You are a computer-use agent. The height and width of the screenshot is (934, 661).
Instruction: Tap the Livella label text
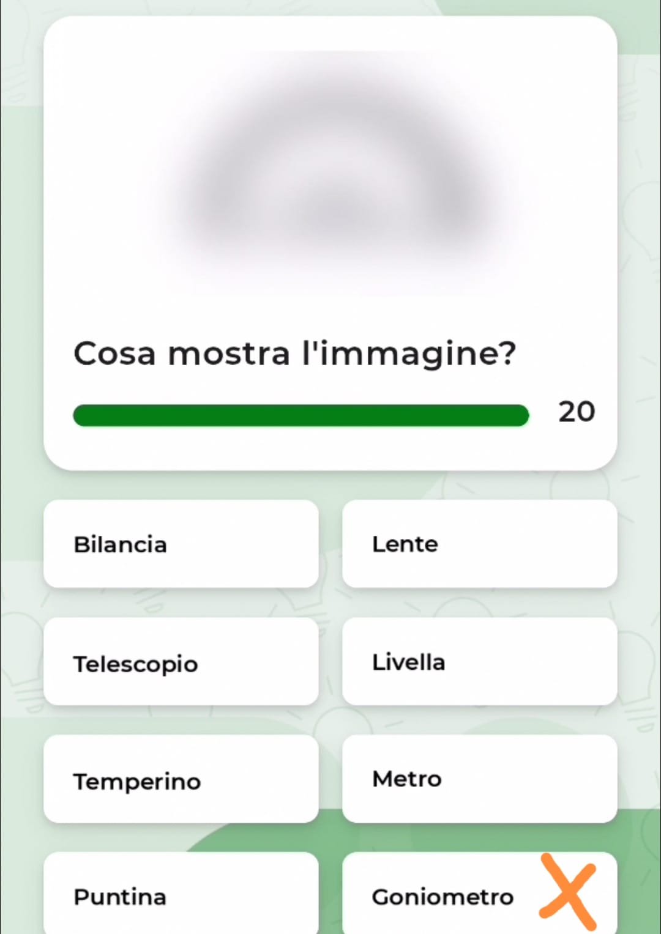pyautogui.click(x=408, y=662)
